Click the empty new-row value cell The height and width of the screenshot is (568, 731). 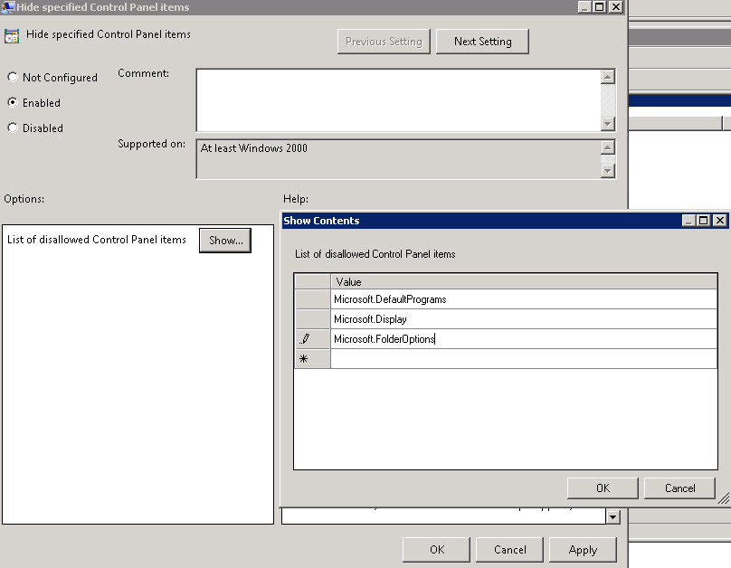[524, 359]
